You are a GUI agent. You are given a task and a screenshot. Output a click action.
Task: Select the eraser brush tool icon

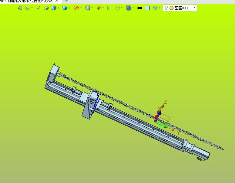coord(39,8)
